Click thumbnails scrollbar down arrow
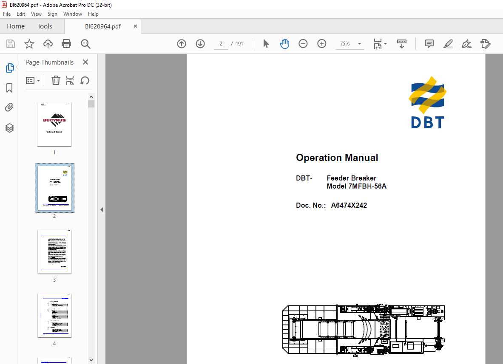 point(91,360)
